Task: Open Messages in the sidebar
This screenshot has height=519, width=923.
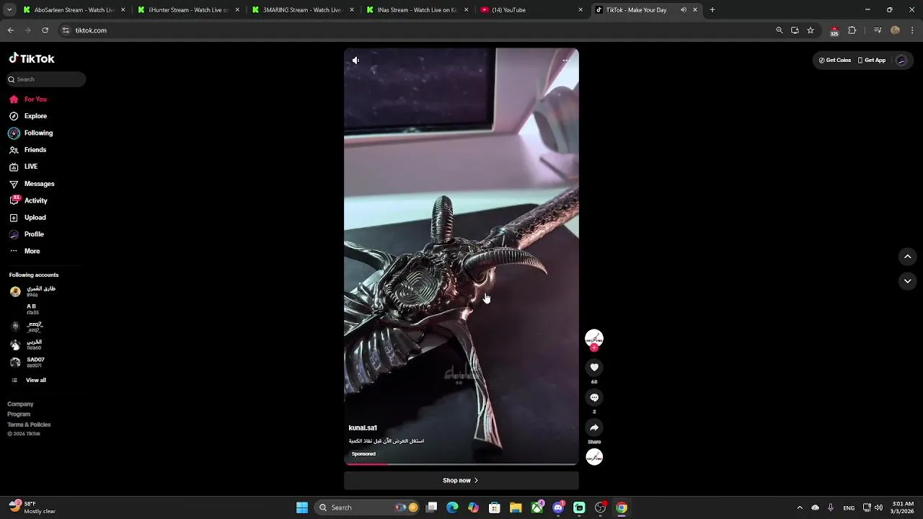Action: pos(32,184)
